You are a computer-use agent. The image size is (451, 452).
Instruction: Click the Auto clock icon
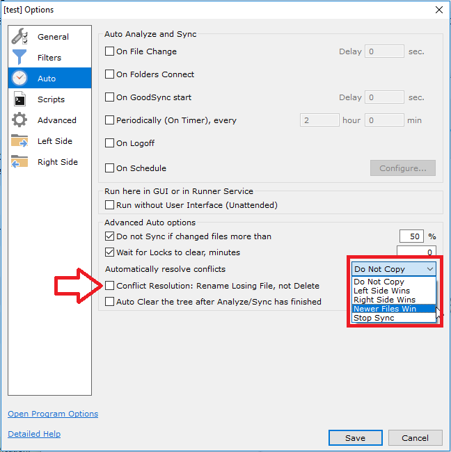tap(19, 79)
